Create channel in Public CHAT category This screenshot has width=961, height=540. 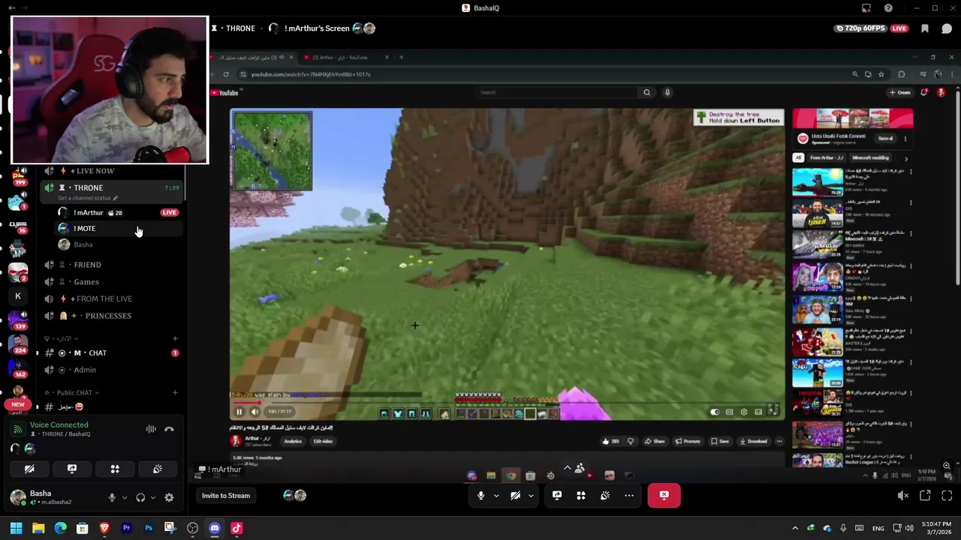[x=175, y=392]
